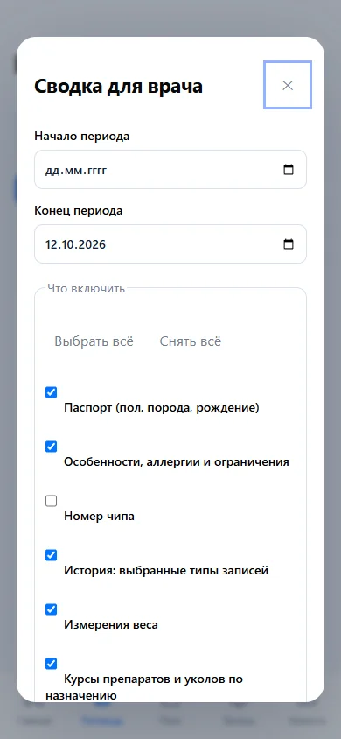Click the История: выбранные типы записей label text
Screen dimensions: 341x739
click(x=166, y=571)
